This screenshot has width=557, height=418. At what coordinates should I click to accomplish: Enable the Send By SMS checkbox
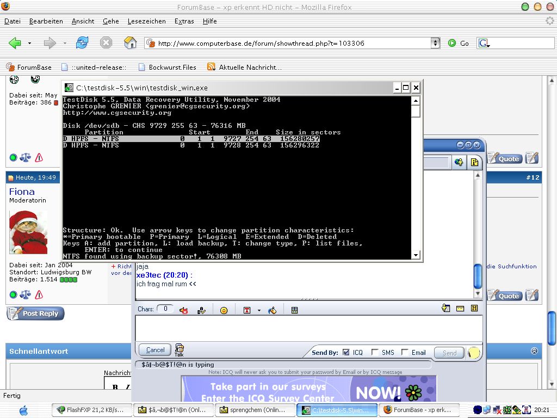374,352
